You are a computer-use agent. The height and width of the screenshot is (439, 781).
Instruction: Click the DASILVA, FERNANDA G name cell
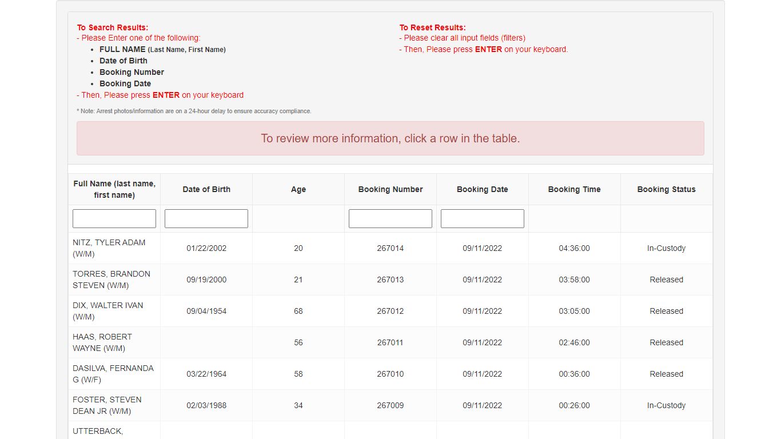click(114, 374)
